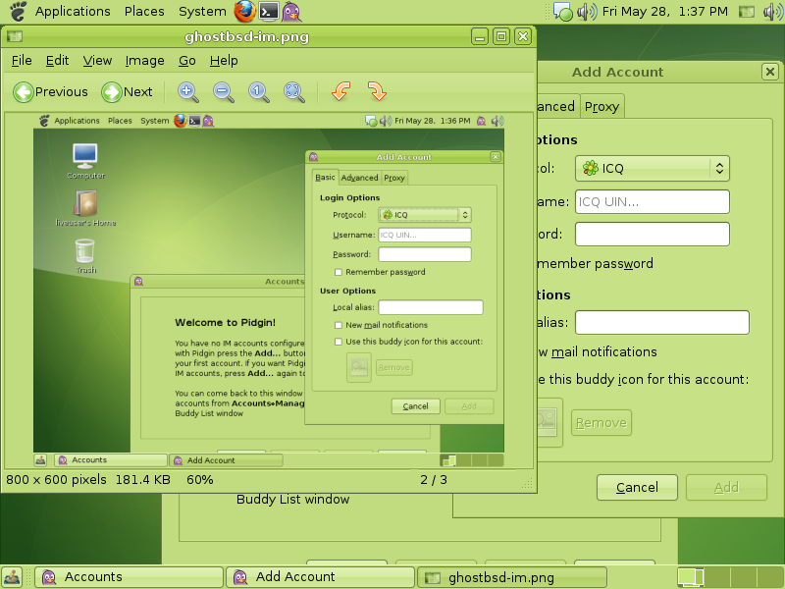
Task: Close the Add Account dialog
Action: point(770,72)
